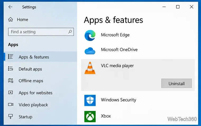Click the Apps for websites icon
201x126 pixels.
coord(11,92)
